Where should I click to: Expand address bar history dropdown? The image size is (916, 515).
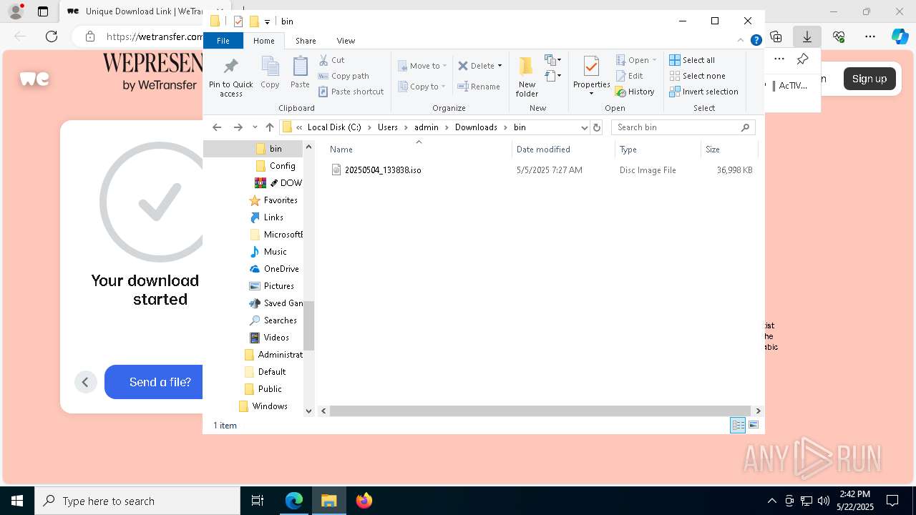point(584,127)
